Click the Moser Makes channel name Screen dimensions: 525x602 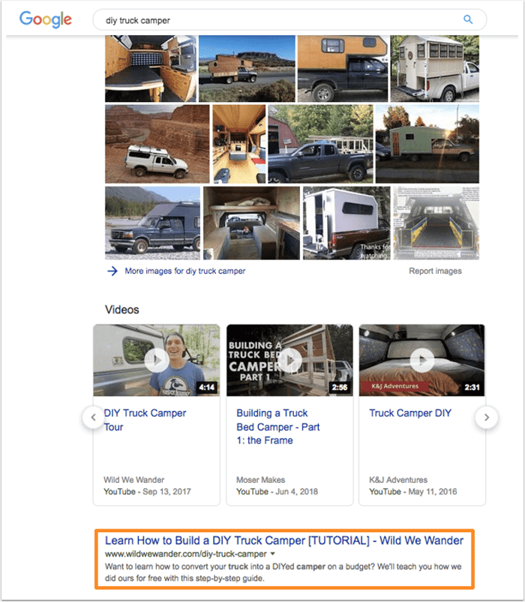[260, 480]
